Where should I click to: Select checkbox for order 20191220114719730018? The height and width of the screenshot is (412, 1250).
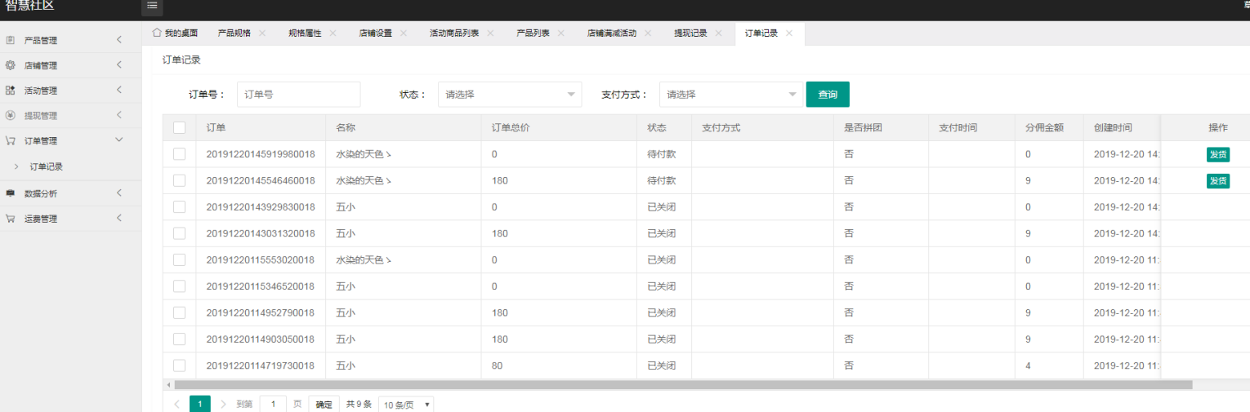click(180, 365)
